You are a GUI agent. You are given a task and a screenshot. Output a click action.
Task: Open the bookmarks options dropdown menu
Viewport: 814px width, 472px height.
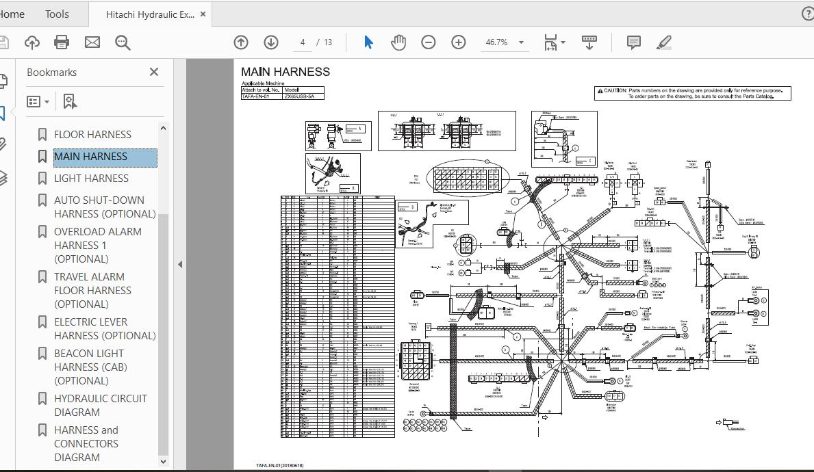38,102
